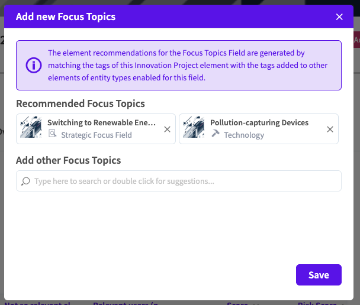Choose the Pollution-capturing Devices topic title
The width and height of the screenshot is (360, 305).
[x=259, y=123]
